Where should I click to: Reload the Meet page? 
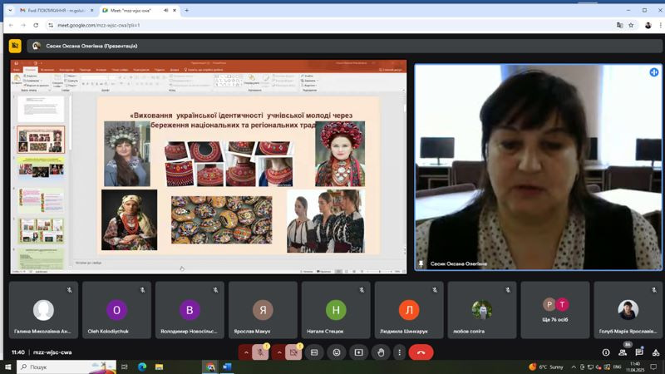pos(36,26)
